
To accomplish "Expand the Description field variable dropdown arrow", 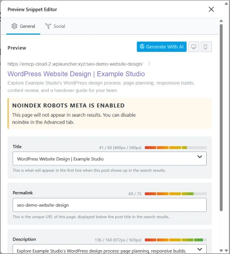I will tap(200, 249).
